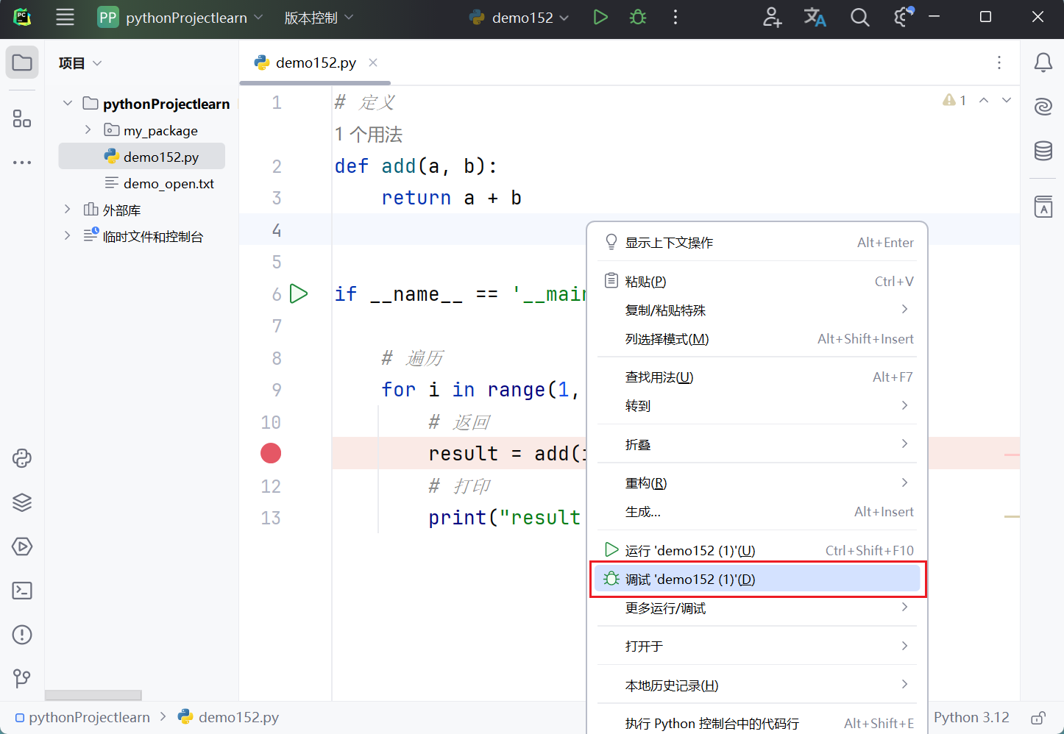This screenshot has height=734, width=1064.
Task: Open editor tab options kebab menu
Action: [999, 63]
